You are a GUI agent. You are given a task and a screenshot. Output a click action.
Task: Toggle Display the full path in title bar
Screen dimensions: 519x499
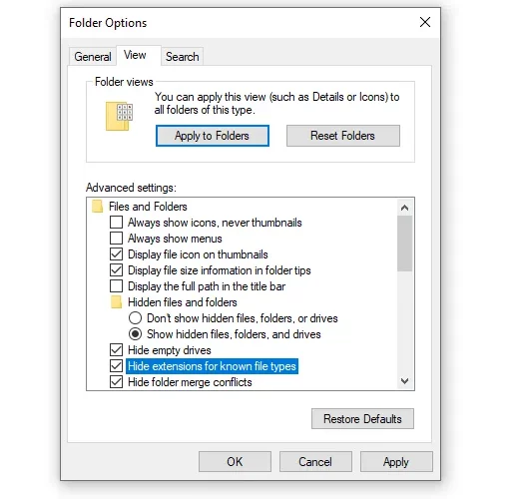pos(116,285)
